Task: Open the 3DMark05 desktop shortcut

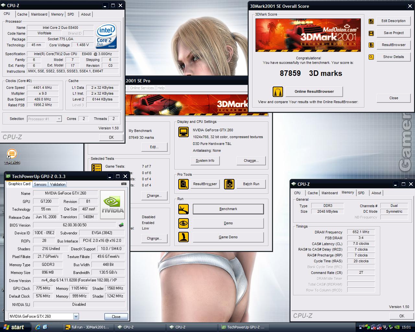Action: coord(12,156)
